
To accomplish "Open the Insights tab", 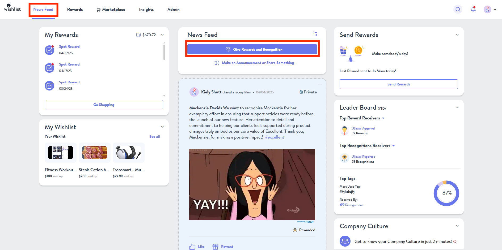I will click(146, 10).
